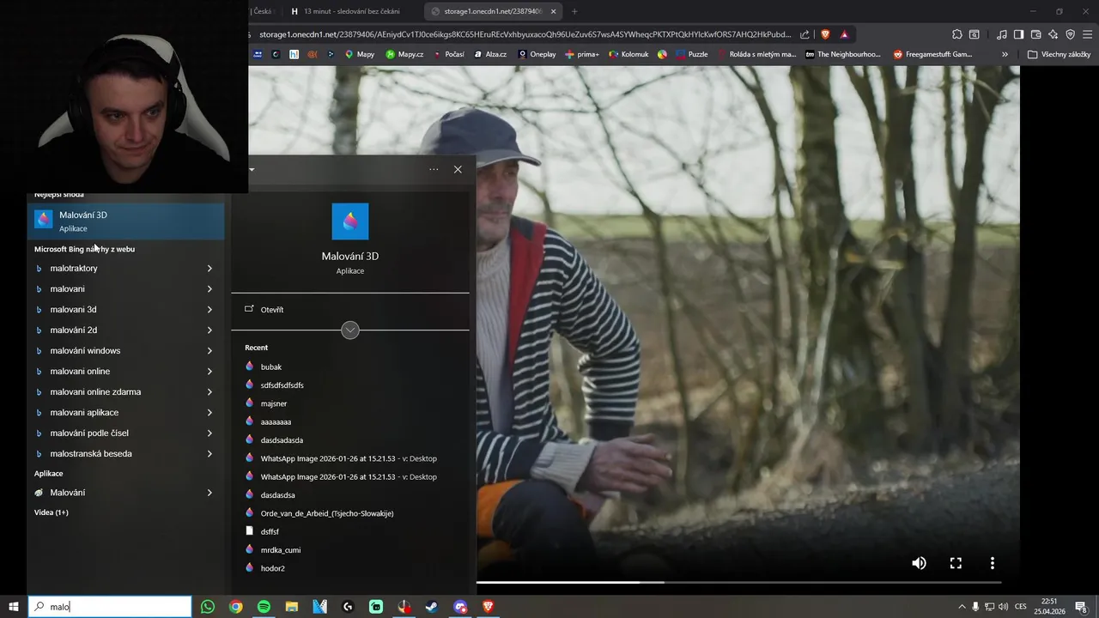
Task: Expand malování windows suggestion arrow
Action: (x=209, y=351)
